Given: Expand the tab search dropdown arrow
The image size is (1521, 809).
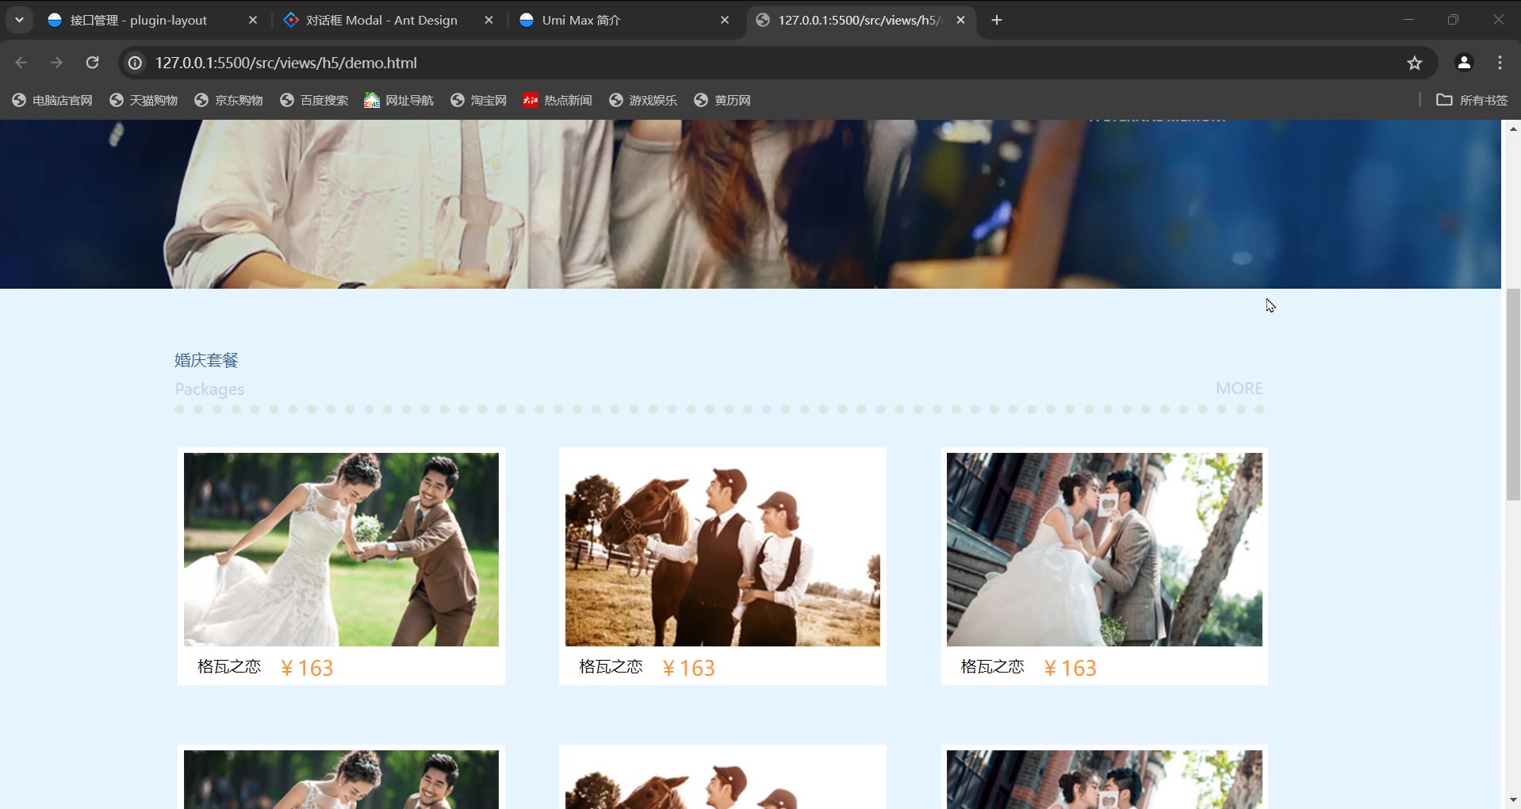Looking at the screenshot, I should point(19,20).
